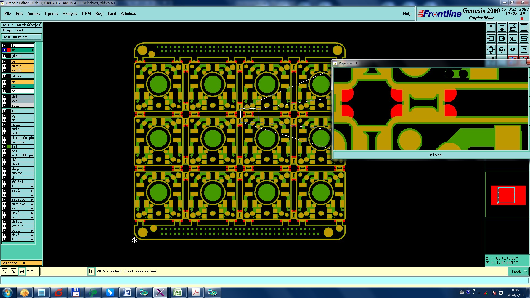This screenshot has height=298, width=530.
Task: Toggle the checkbox for layer 'to'
Action: [x=4, y=46]
